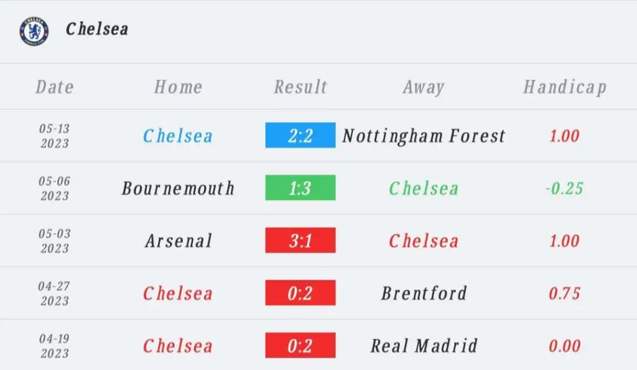Select the Handicap column header

pyautogui.click(x=565, y=87)
